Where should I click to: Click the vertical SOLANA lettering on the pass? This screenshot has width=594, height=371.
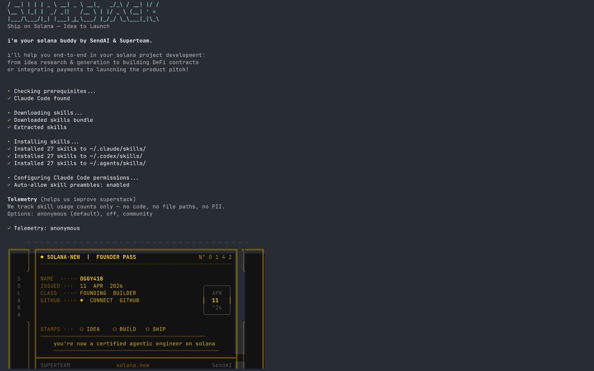click(x=19, y=297)
